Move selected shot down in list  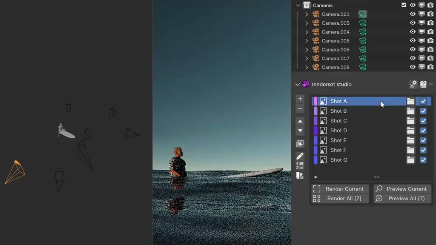pos(300,131)
